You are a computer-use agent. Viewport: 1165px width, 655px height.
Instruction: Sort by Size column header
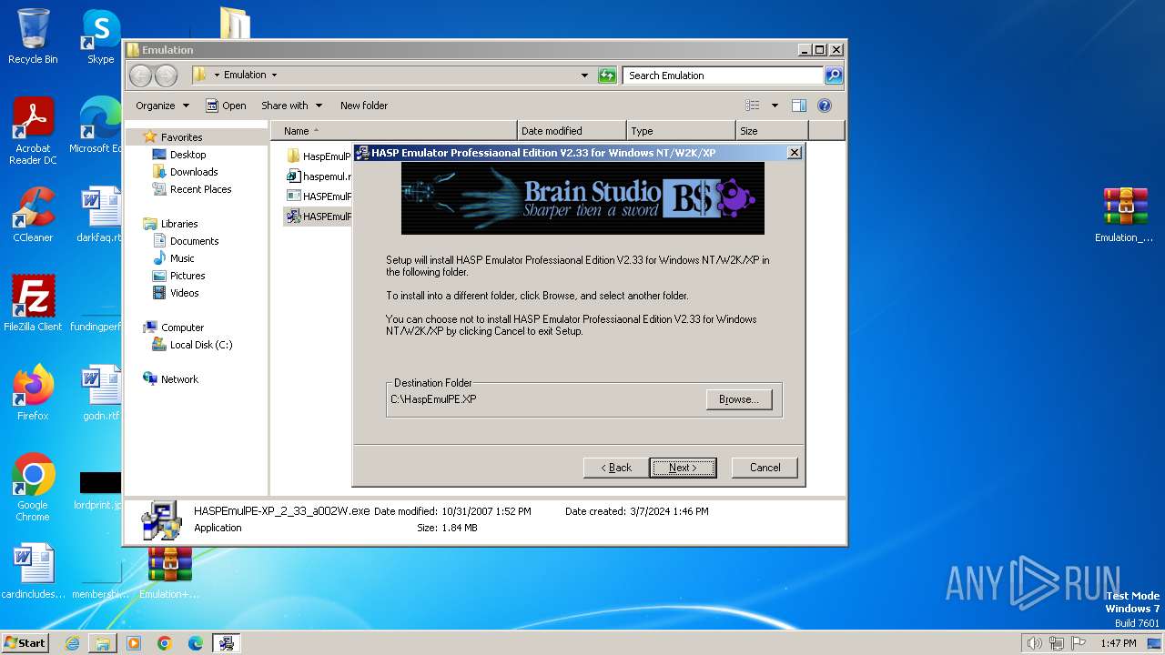772,131
